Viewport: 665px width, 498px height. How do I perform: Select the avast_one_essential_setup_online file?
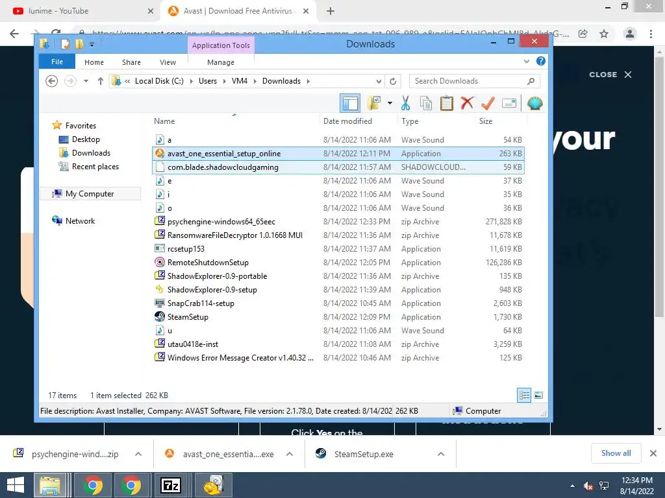point(338,153)
